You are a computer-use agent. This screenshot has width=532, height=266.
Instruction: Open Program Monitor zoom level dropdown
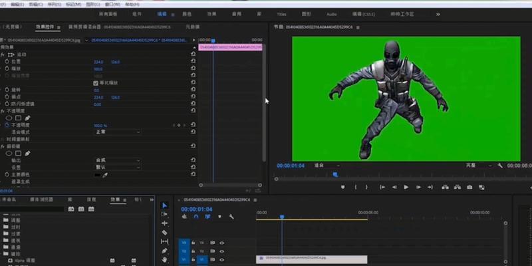[x=327, y=166]
